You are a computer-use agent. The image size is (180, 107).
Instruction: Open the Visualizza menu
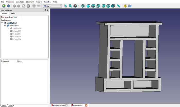pos(20,2)
